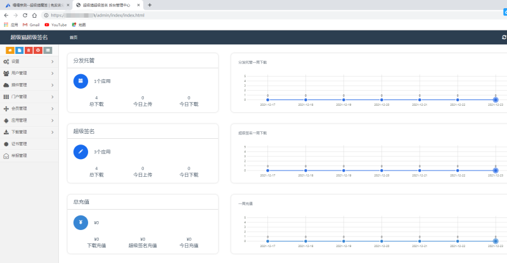The height and width of the screenshot is (263, 507).
Task: Reload the page with browser reload icon
Action: 25,15
